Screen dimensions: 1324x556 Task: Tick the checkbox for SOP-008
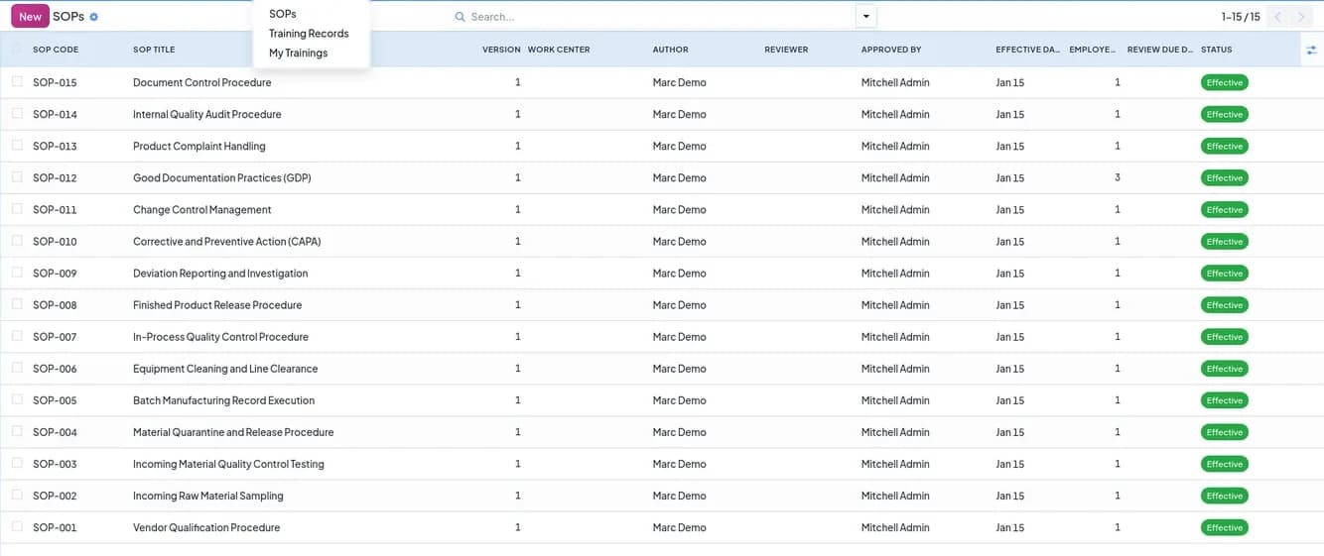pyautogui.click(x=17, y=304)
